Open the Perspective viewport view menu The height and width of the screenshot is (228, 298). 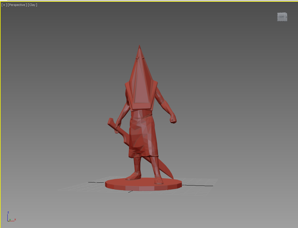[x=17, y=5]
